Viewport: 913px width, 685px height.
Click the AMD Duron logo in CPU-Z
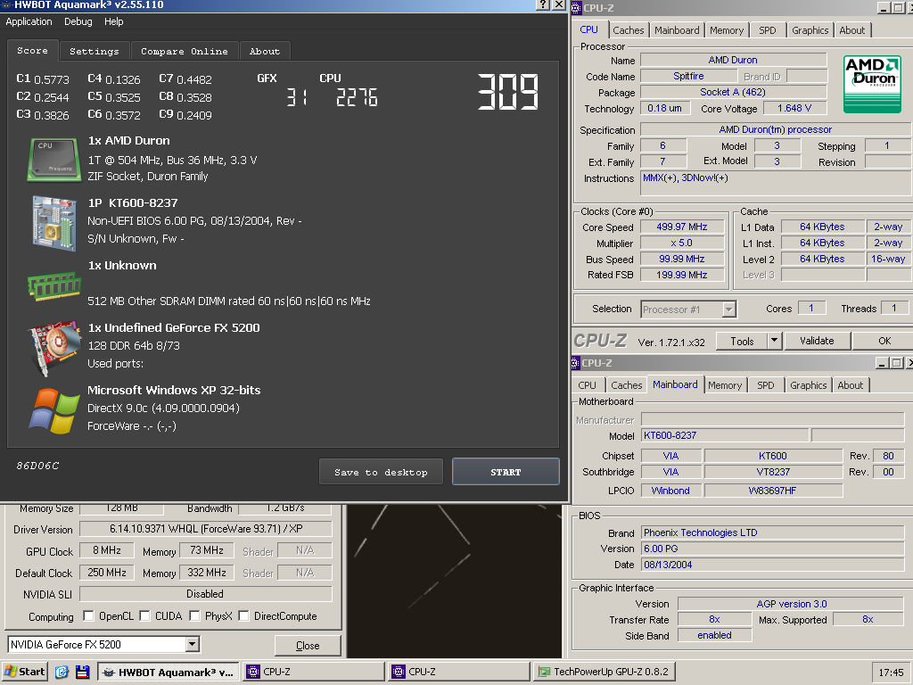872,83
